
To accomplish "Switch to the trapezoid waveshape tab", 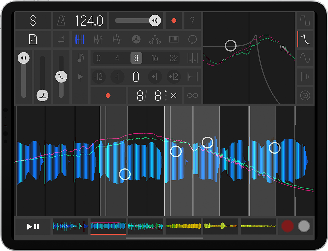I will click(305, 20).
